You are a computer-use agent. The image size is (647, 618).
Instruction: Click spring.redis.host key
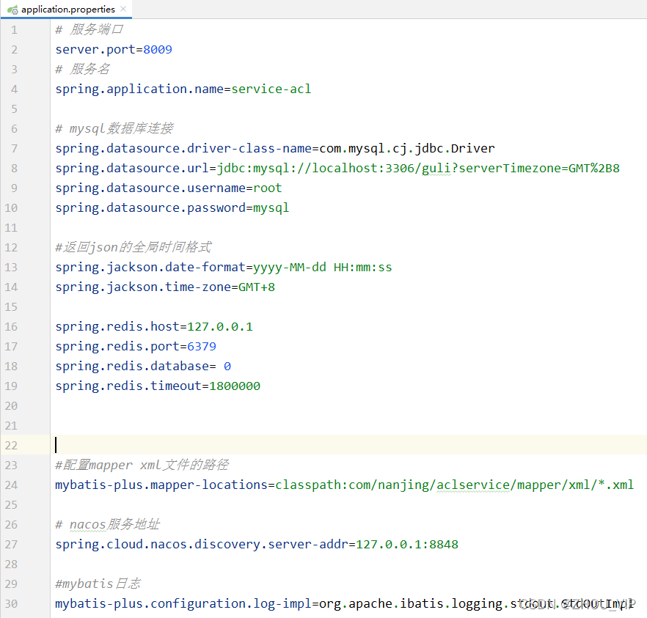(117, 326)
